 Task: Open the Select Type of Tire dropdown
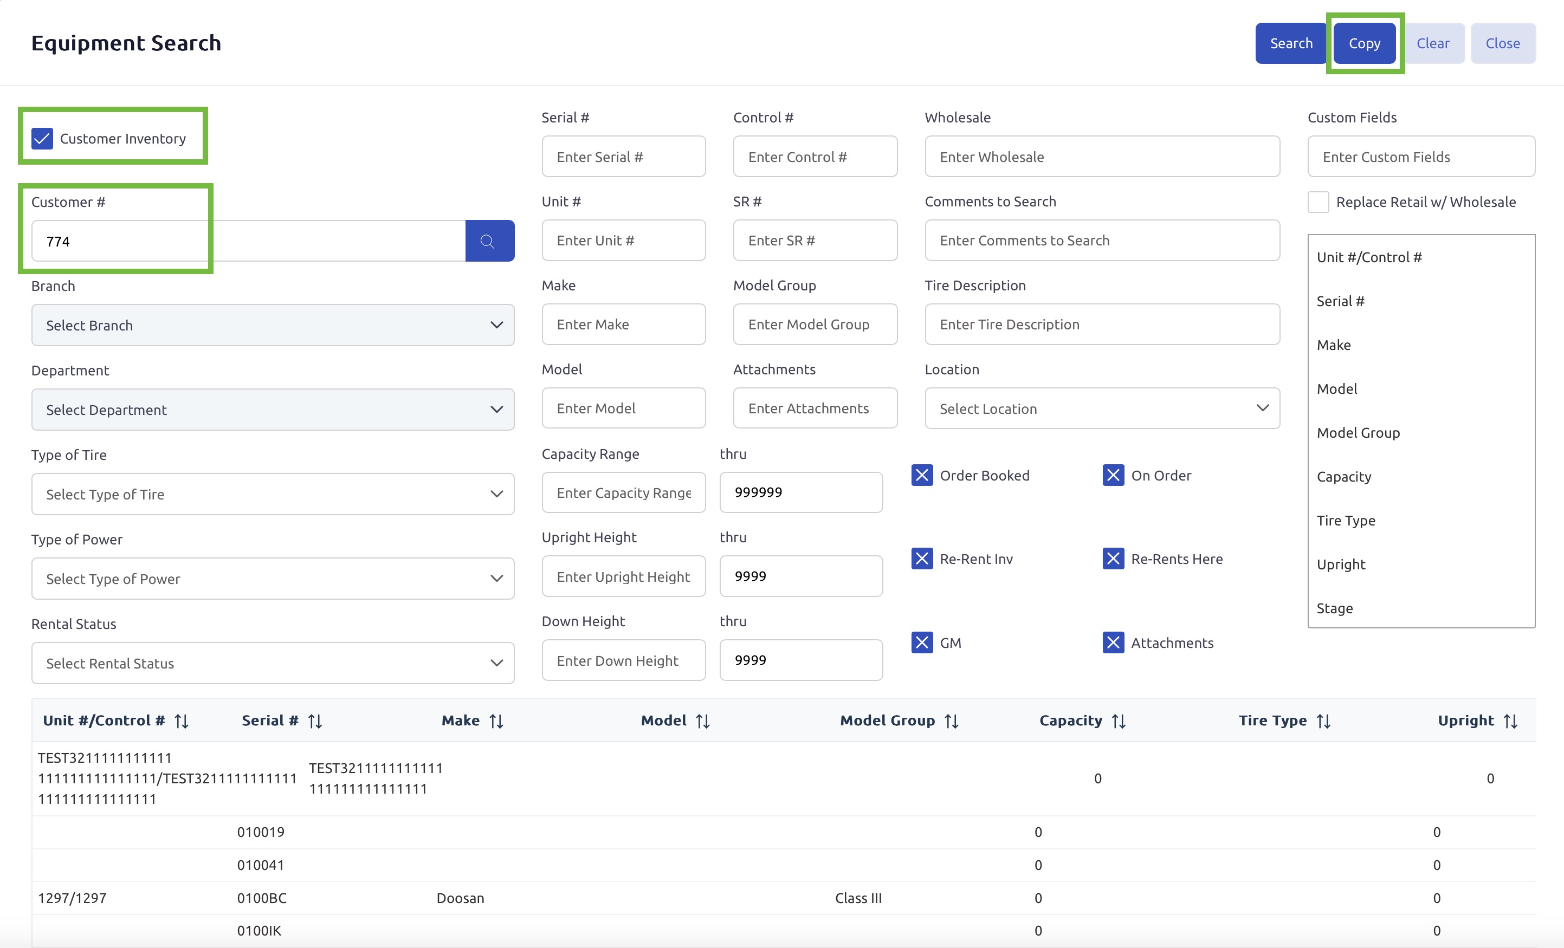(x=273, y=494)
